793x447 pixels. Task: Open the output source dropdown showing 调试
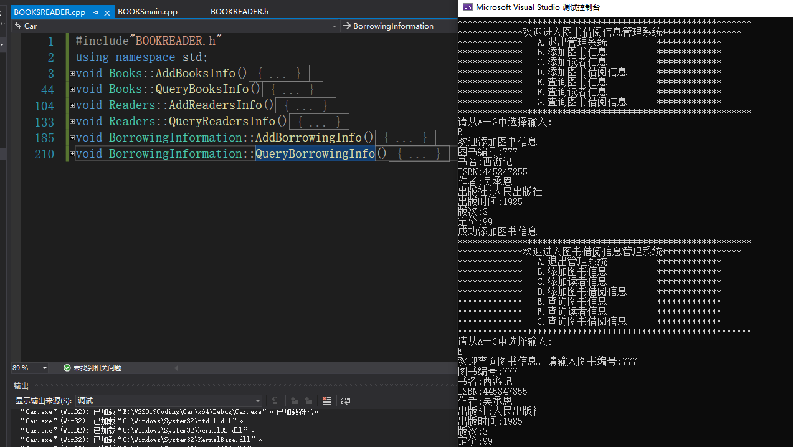[x=258, y=401]
